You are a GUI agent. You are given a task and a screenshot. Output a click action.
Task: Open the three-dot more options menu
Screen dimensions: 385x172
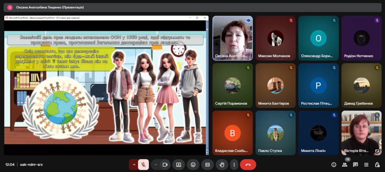(x=234, y=164)
